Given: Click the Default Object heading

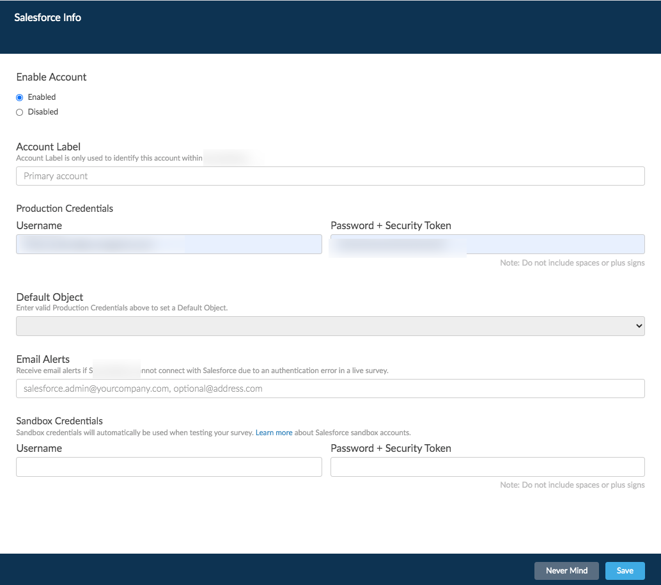Looking at the screenshot, I should (x=50, y=297).
